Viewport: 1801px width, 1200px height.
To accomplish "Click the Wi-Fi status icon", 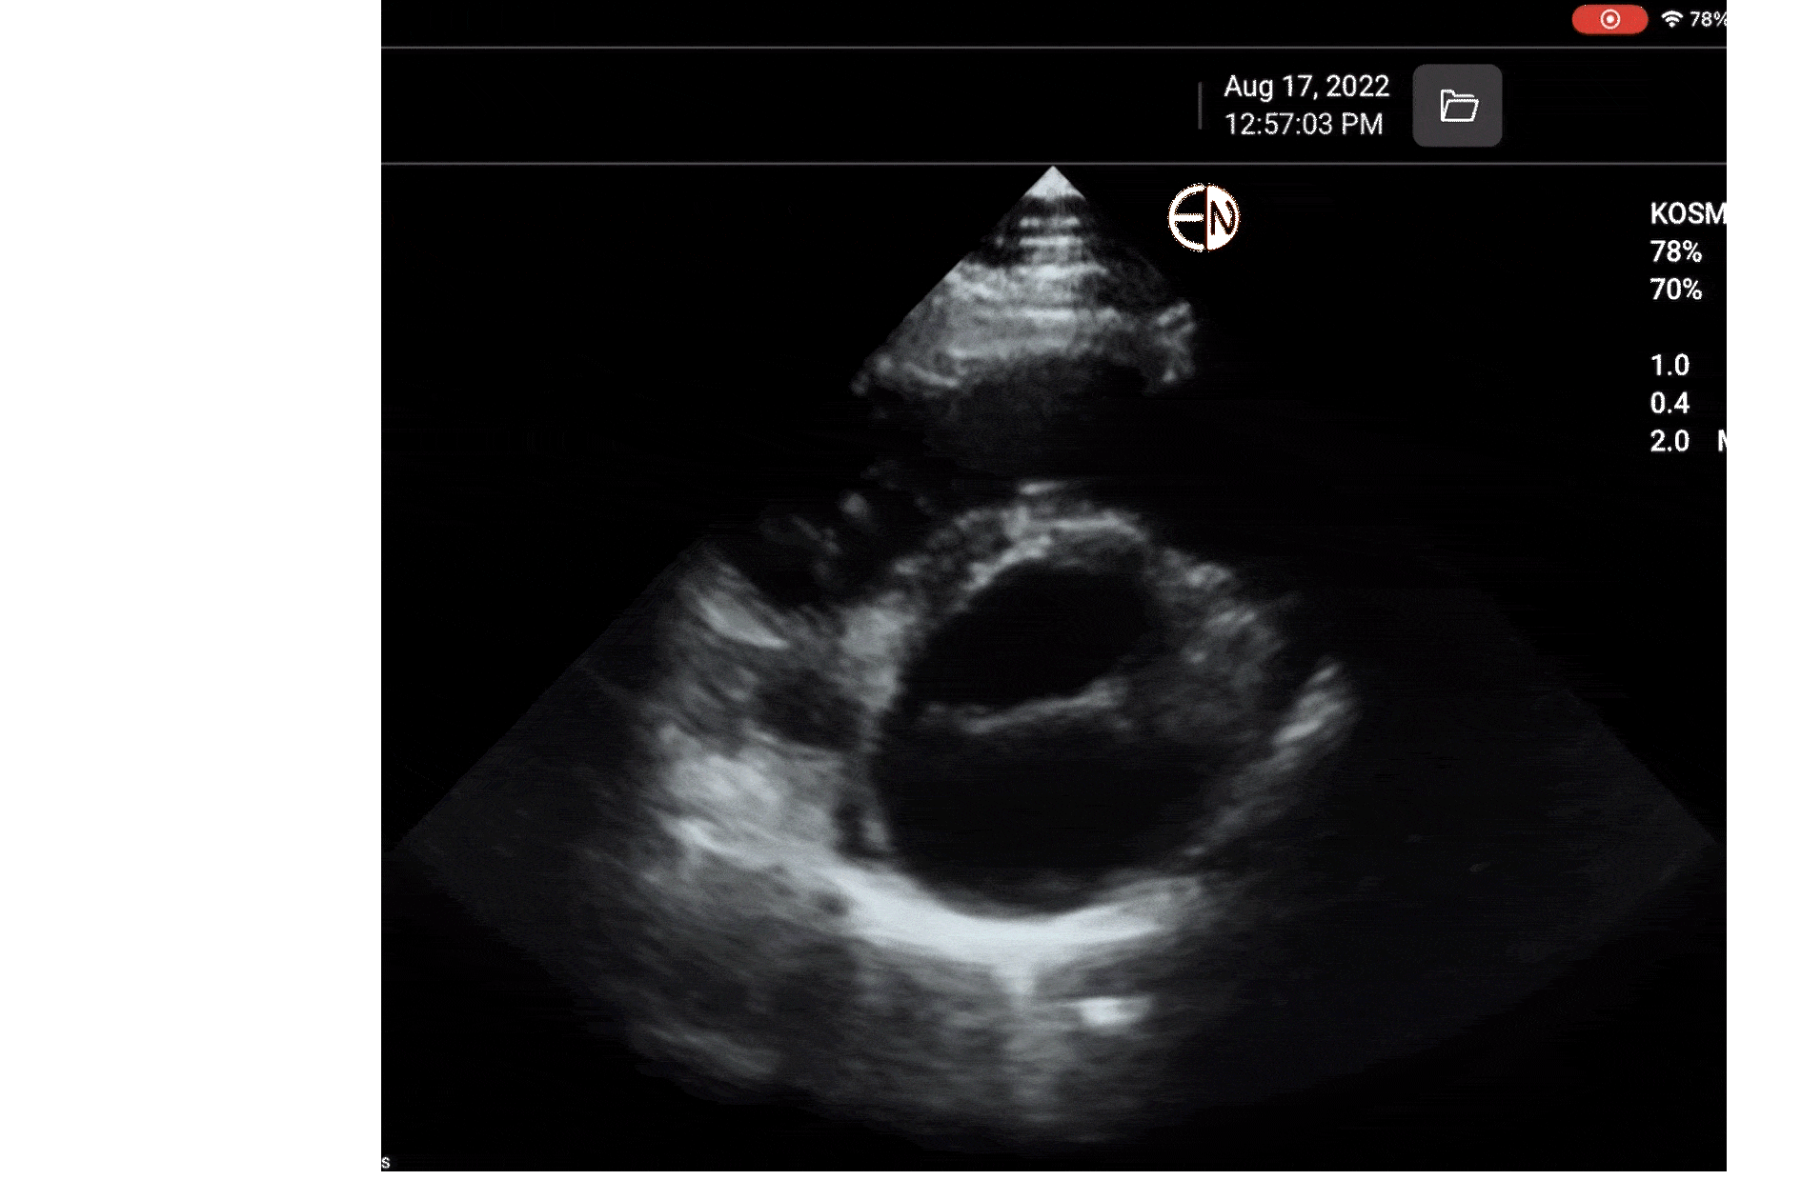I will [1670, 19].
